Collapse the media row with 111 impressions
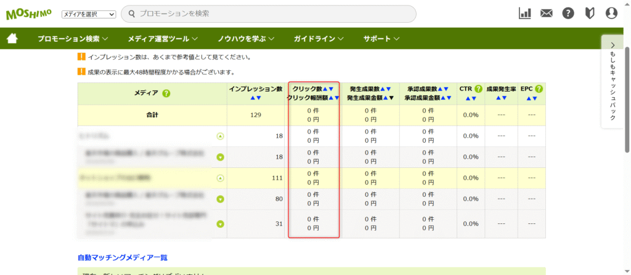 click(220, 178)
